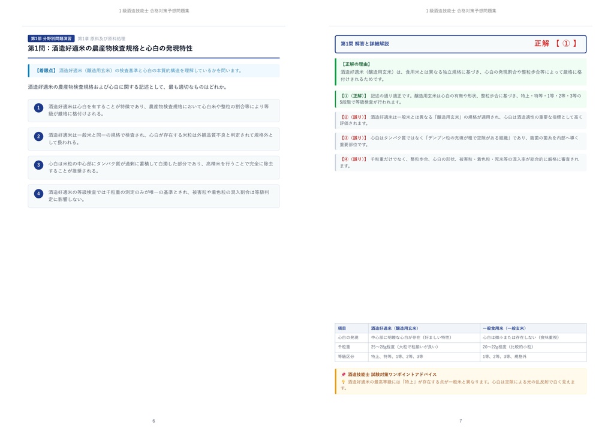Click the red 正解【①】 answer label

556,43
